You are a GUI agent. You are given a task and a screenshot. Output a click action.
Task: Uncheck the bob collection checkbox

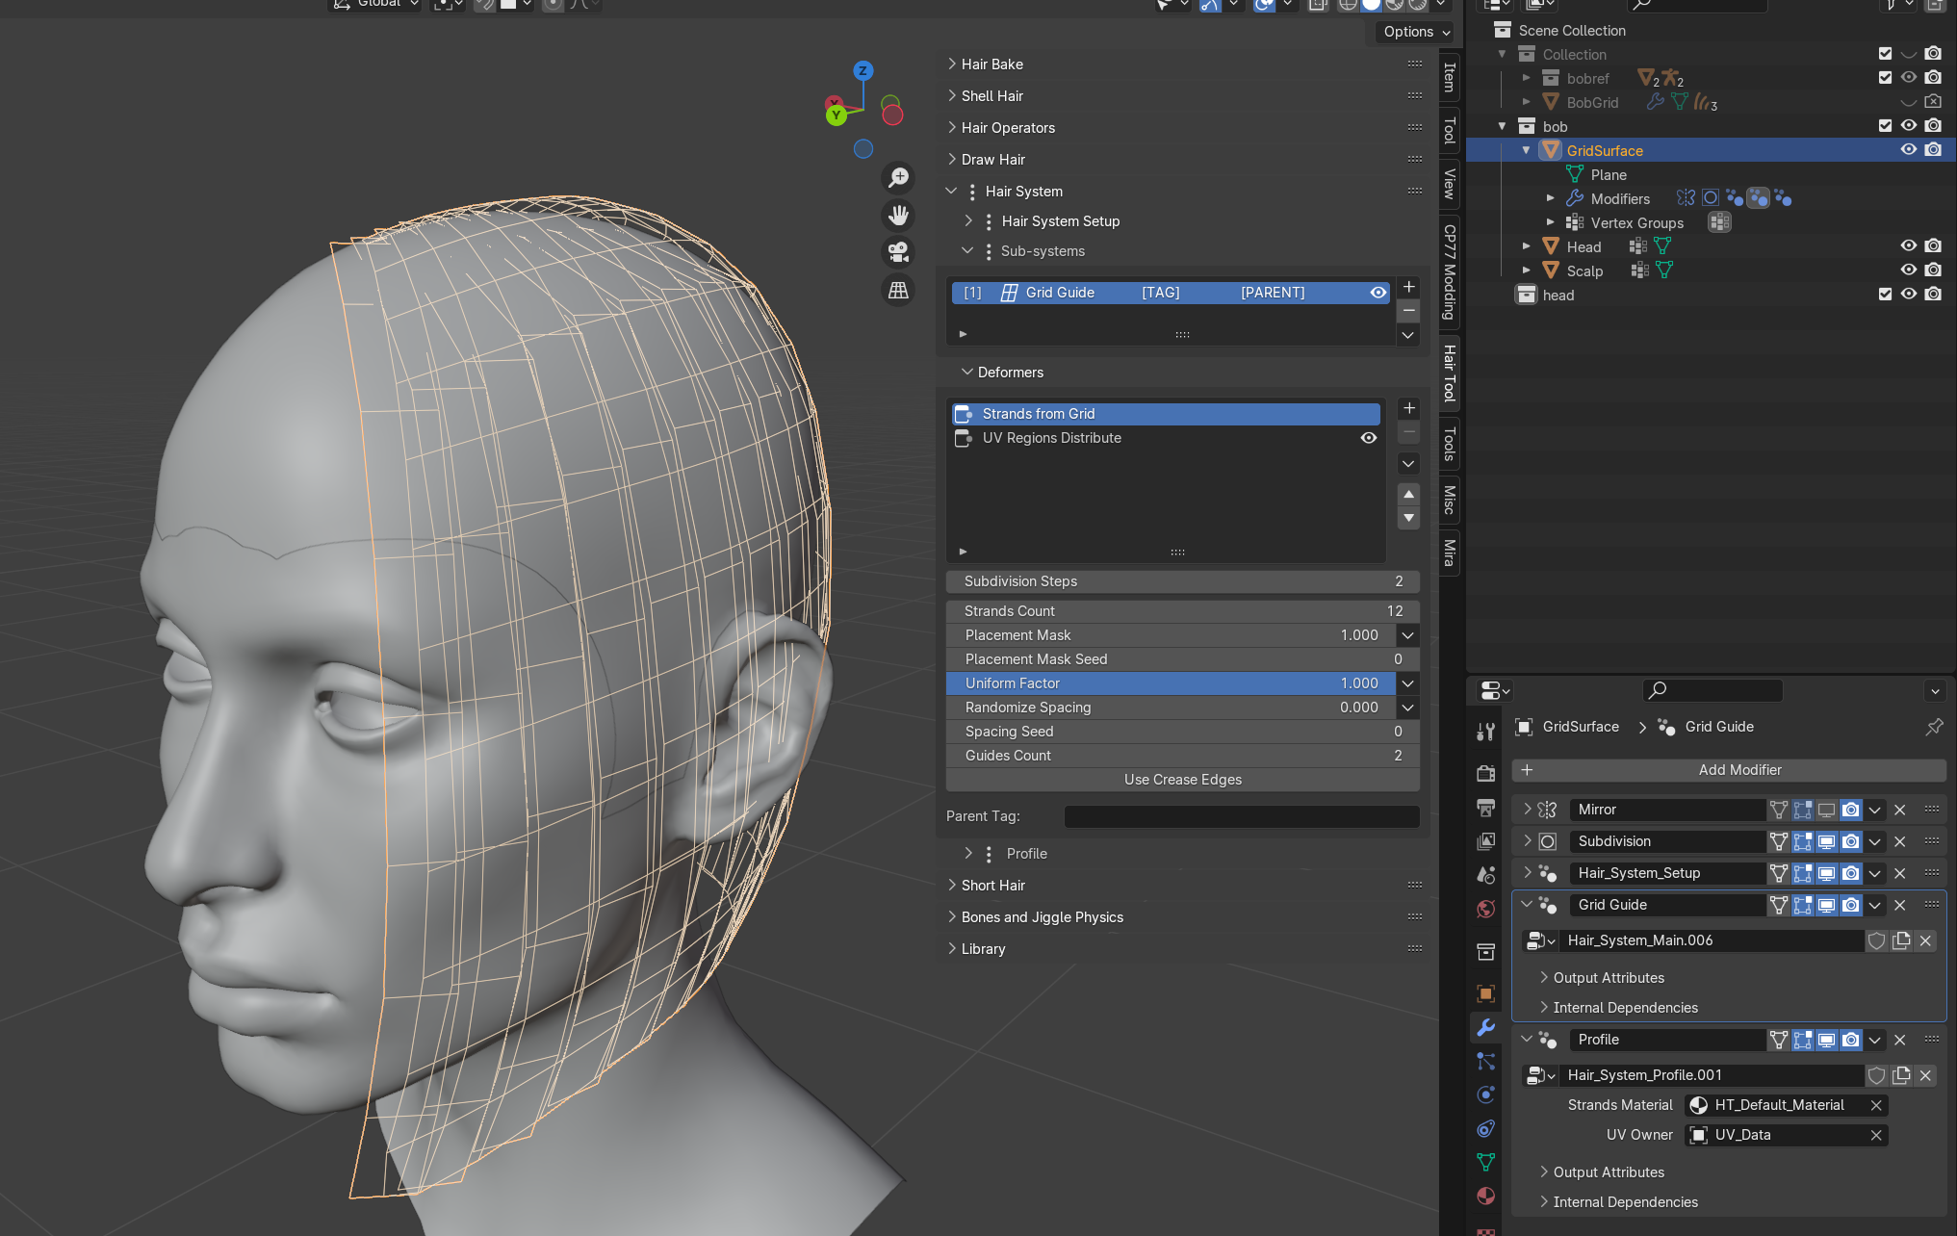1885,126
